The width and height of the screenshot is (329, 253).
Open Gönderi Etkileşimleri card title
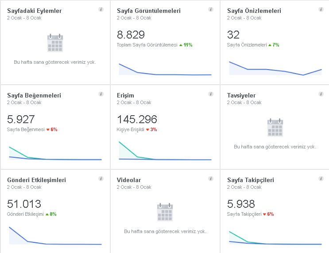[x=36, y=180]
